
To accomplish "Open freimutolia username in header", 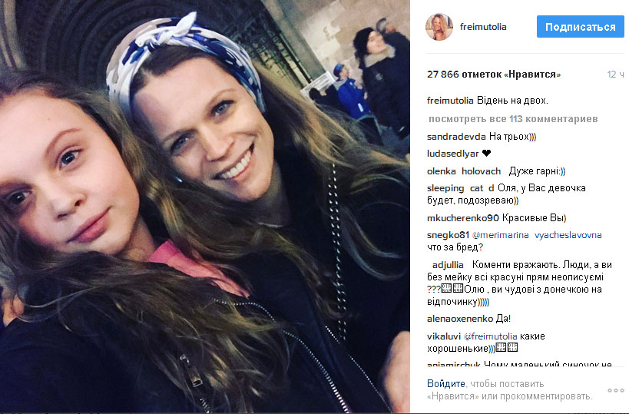I will click(x=483, y=27).
